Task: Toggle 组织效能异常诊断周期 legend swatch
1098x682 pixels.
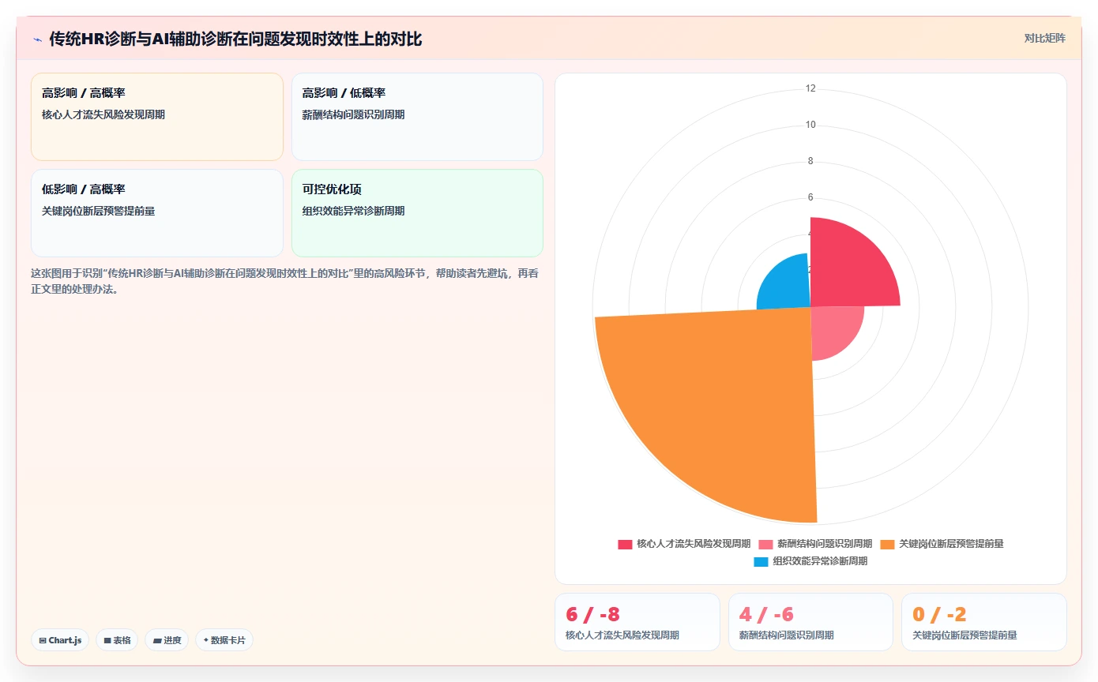Action: (x=761, y=561)
